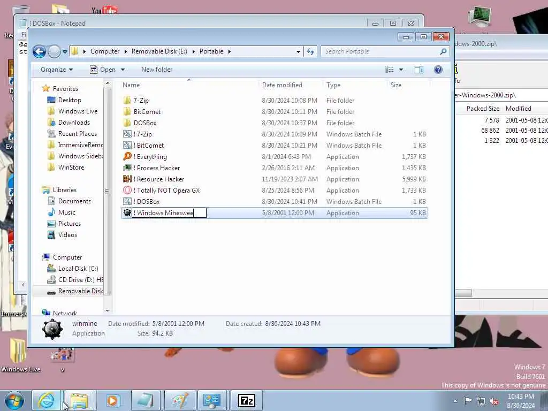Expand the arrow after Portable breadcrumb
Image resolution: width=548 pixels, height=411 pixels.
click(x=229, y=51)
